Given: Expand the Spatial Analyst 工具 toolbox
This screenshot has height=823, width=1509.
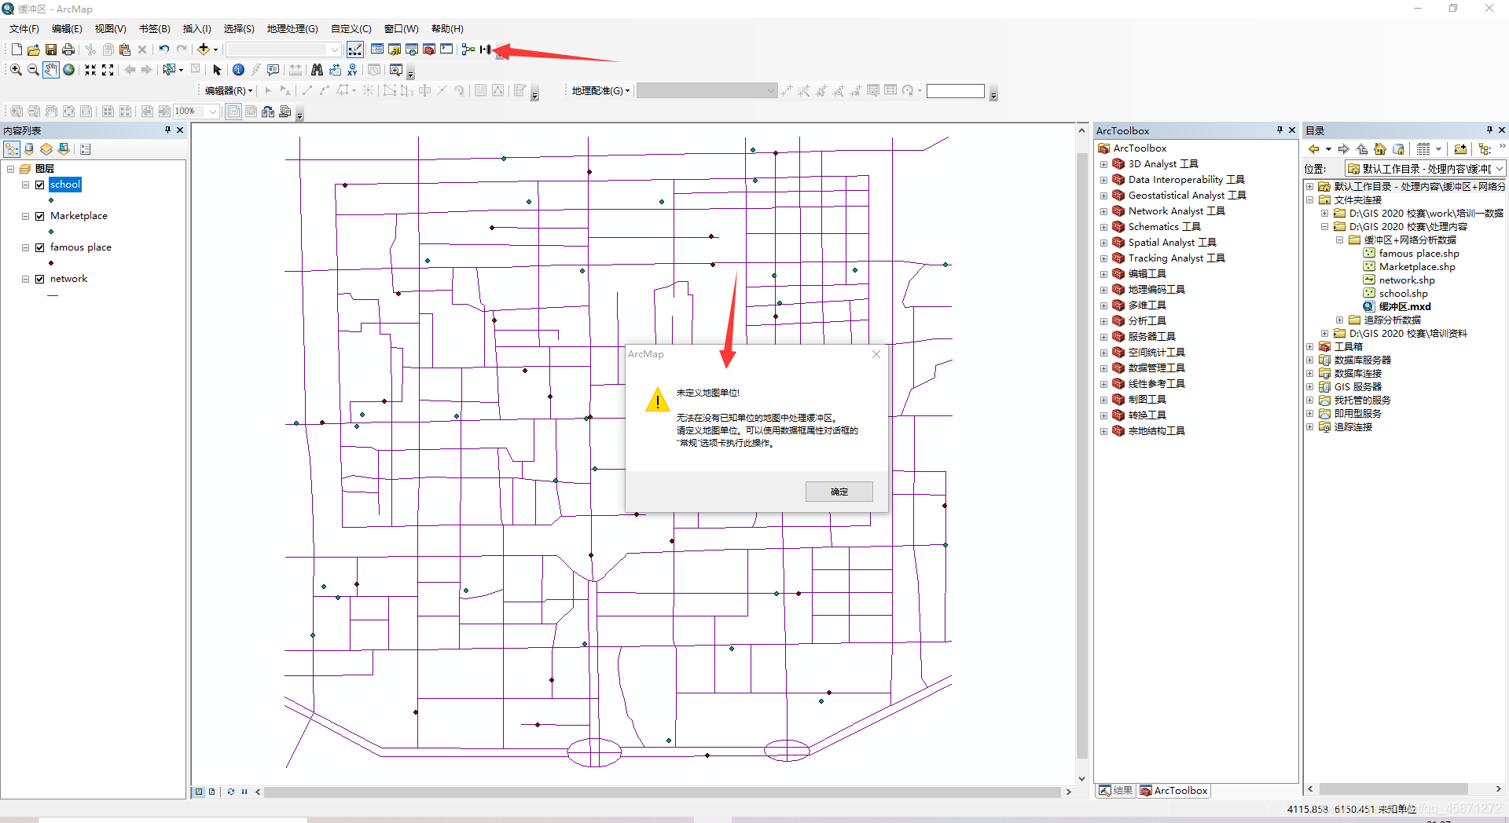Looking at the screenshot, I should click(1103, 243).
